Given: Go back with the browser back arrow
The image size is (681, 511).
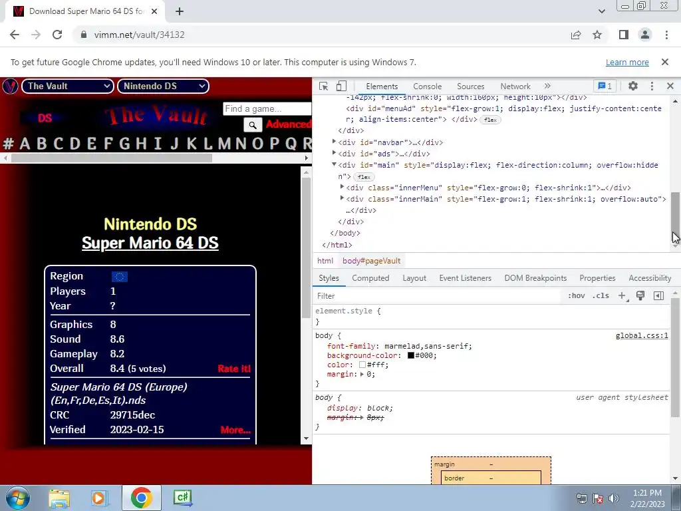Looking at the screenshot, I should point(15,35).
